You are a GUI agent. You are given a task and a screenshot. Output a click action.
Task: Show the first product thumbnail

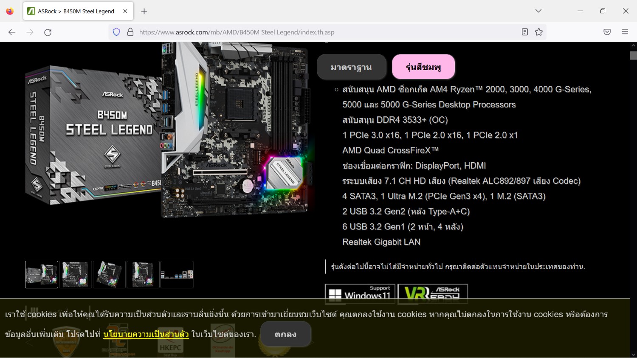click(42, 274)
